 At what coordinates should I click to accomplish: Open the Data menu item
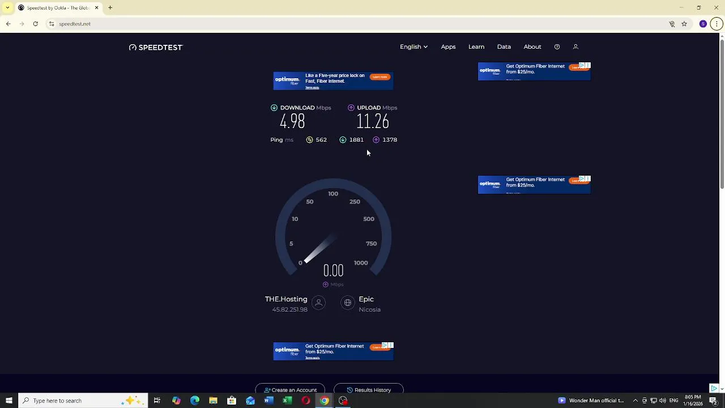coord(504,47)
